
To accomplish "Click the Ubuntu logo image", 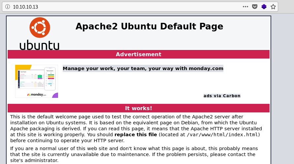I will (x=40, y=34).
